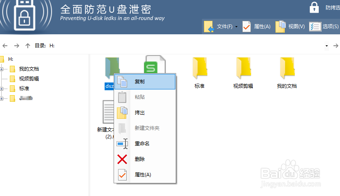The image size is (340, 196).
Task: Click the USB lock logo at top left
Action: [25, 15]
